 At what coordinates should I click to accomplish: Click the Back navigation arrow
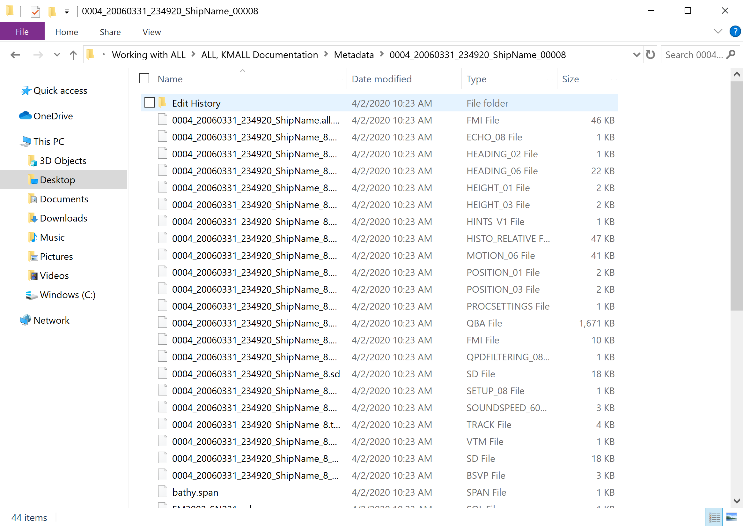(x=15, y=55)
